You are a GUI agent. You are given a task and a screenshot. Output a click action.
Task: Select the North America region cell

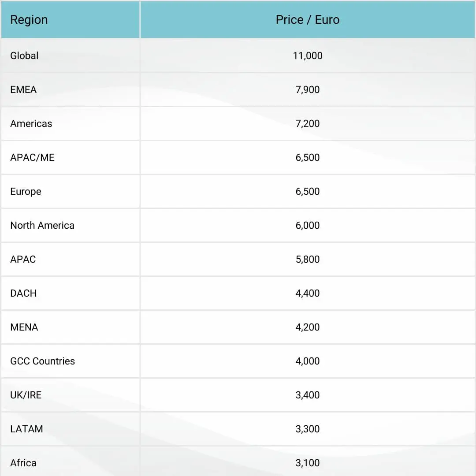(x=42, y=225)
